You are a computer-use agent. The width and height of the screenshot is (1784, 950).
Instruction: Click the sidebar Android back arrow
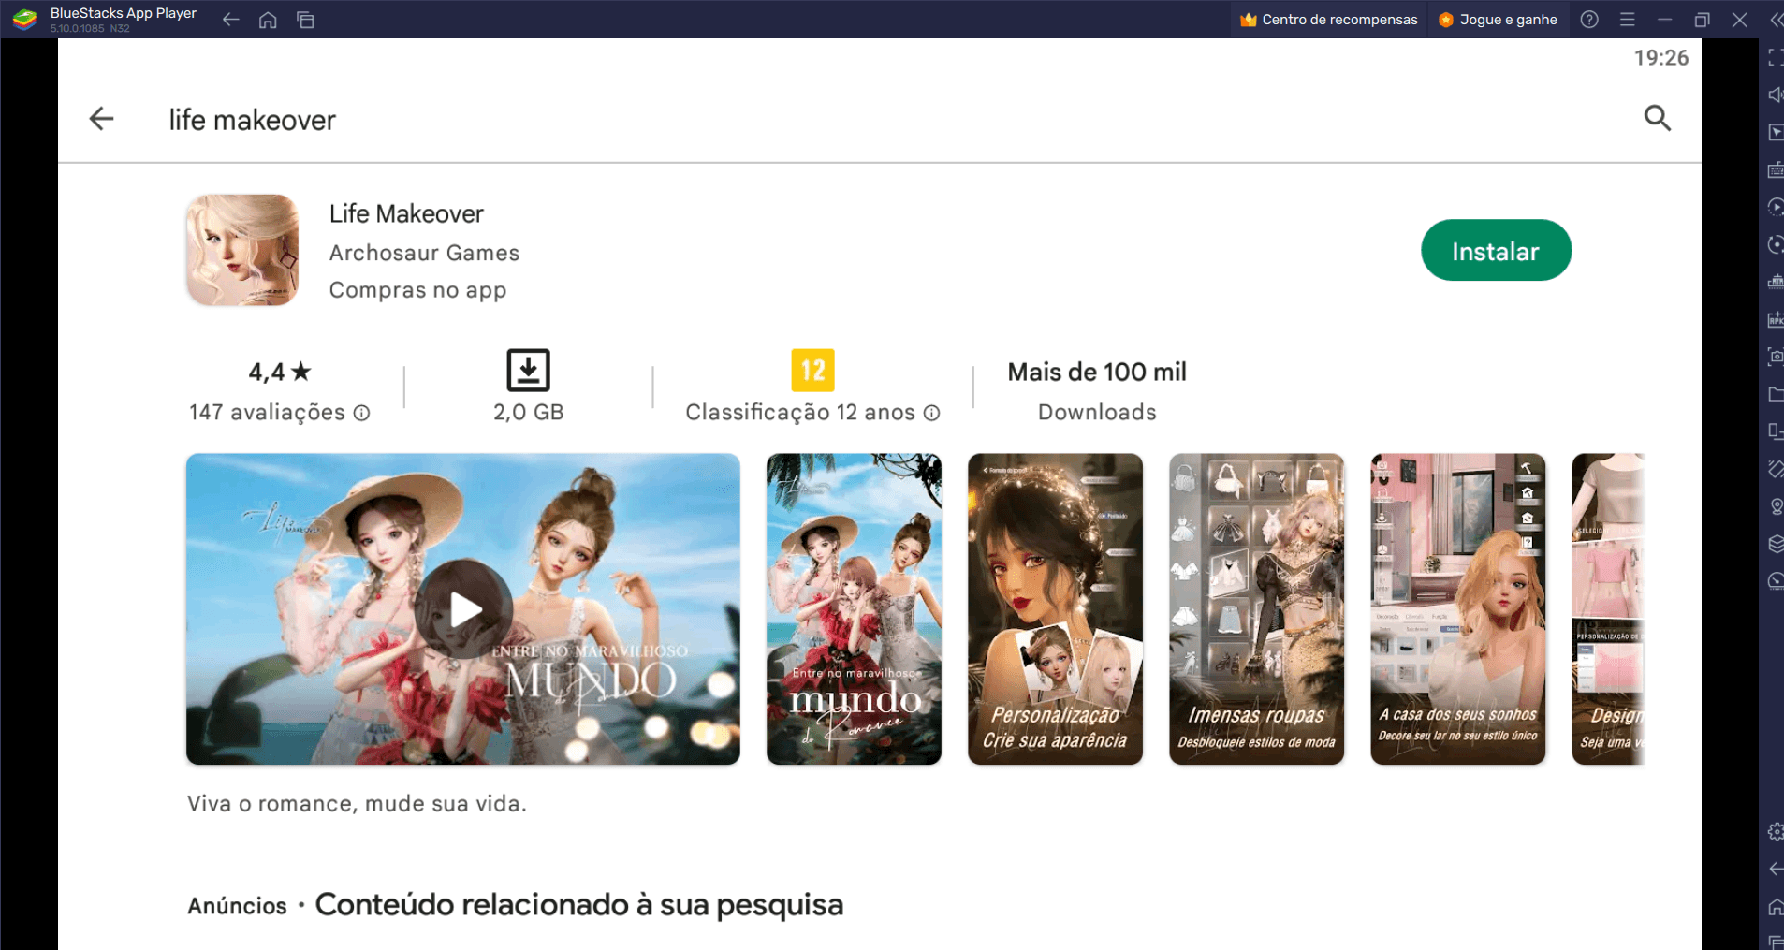pyautogui.click(x=1775, y=870)
